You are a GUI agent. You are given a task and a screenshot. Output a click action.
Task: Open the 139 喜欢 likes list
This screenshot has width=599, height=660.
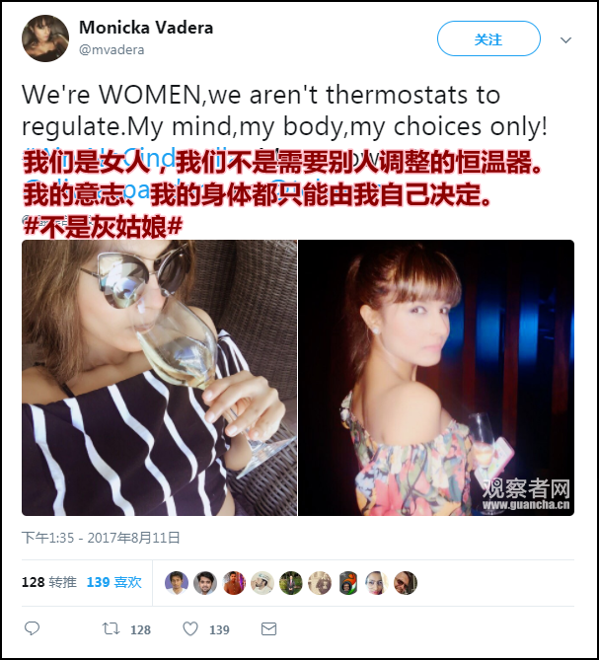tap(114, 582)
